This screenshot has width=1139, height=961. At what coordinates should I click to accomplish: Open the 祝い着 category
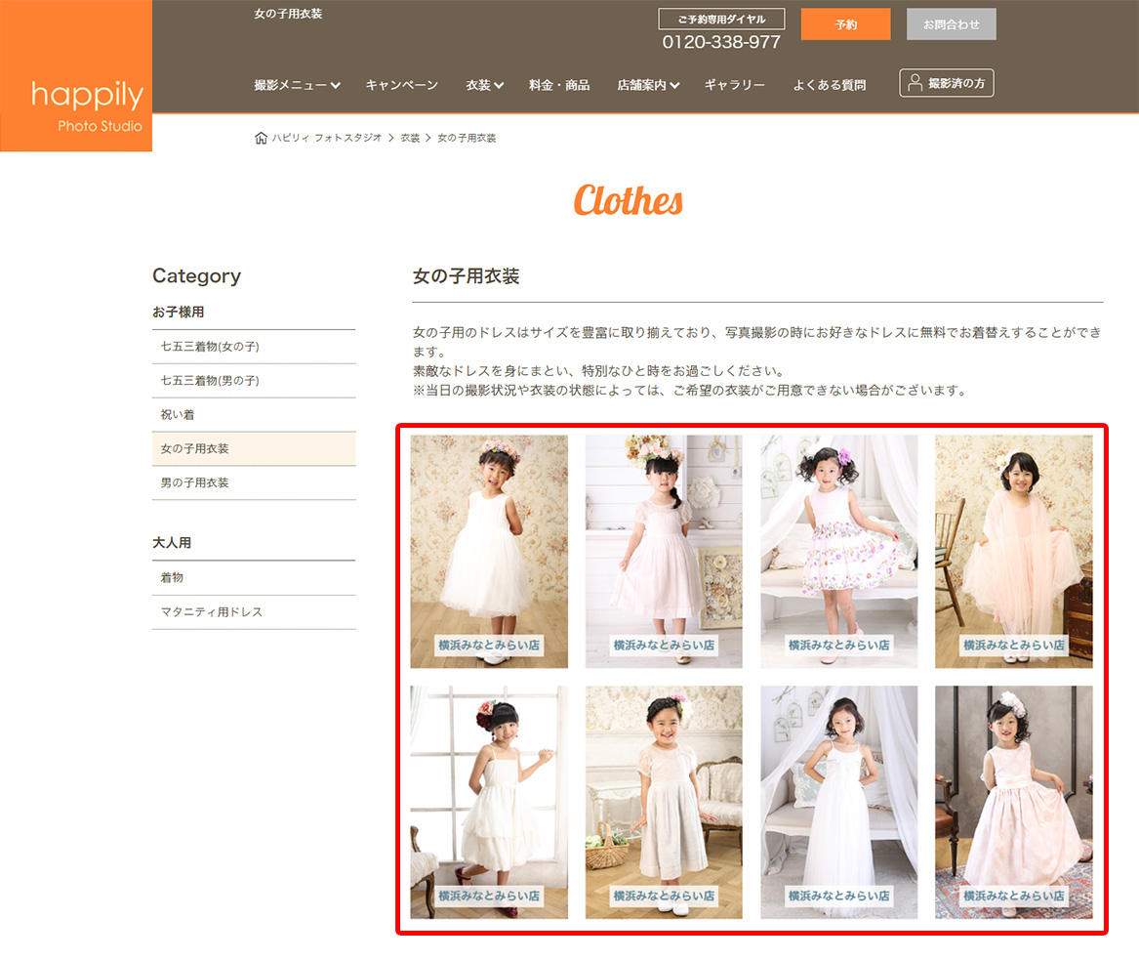(x=178, y=415)
